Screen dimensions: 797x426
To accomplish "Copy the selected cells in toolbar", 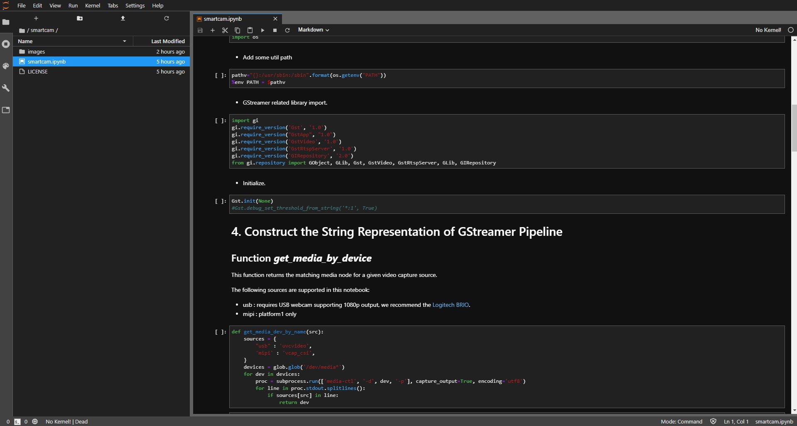I will (x=238, y=30).
